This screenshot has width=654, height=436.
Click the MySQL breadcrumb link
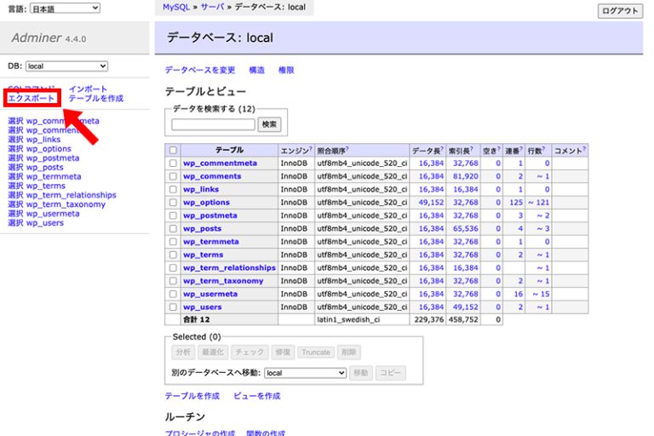(x=176, y=7)
